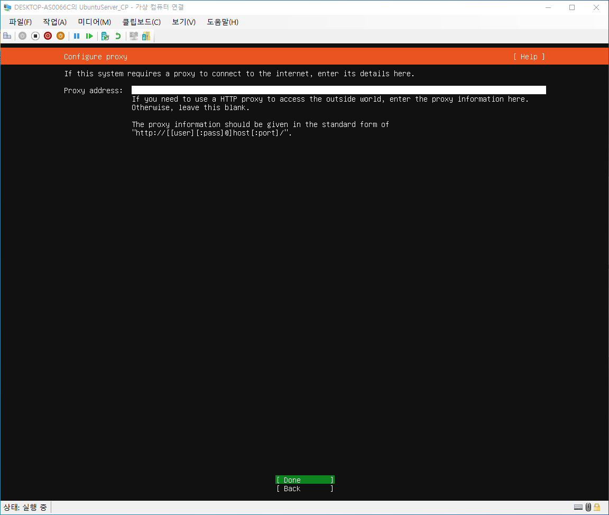Open the 도움말(H) menu
This screenshot has height=515, width=609.
[x=223, y=22]
